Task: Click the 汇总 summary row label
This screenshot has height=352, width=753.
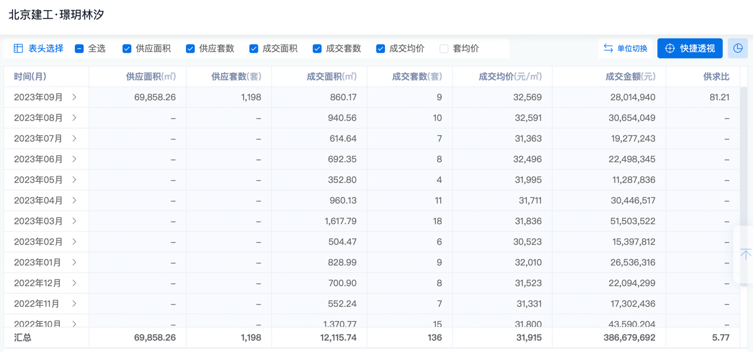Action: click(x=23, y=338)
